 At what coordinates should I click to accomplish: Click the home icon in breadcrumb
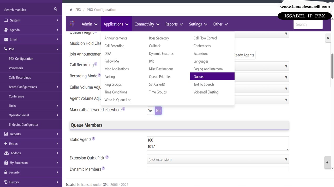[71, 10]
